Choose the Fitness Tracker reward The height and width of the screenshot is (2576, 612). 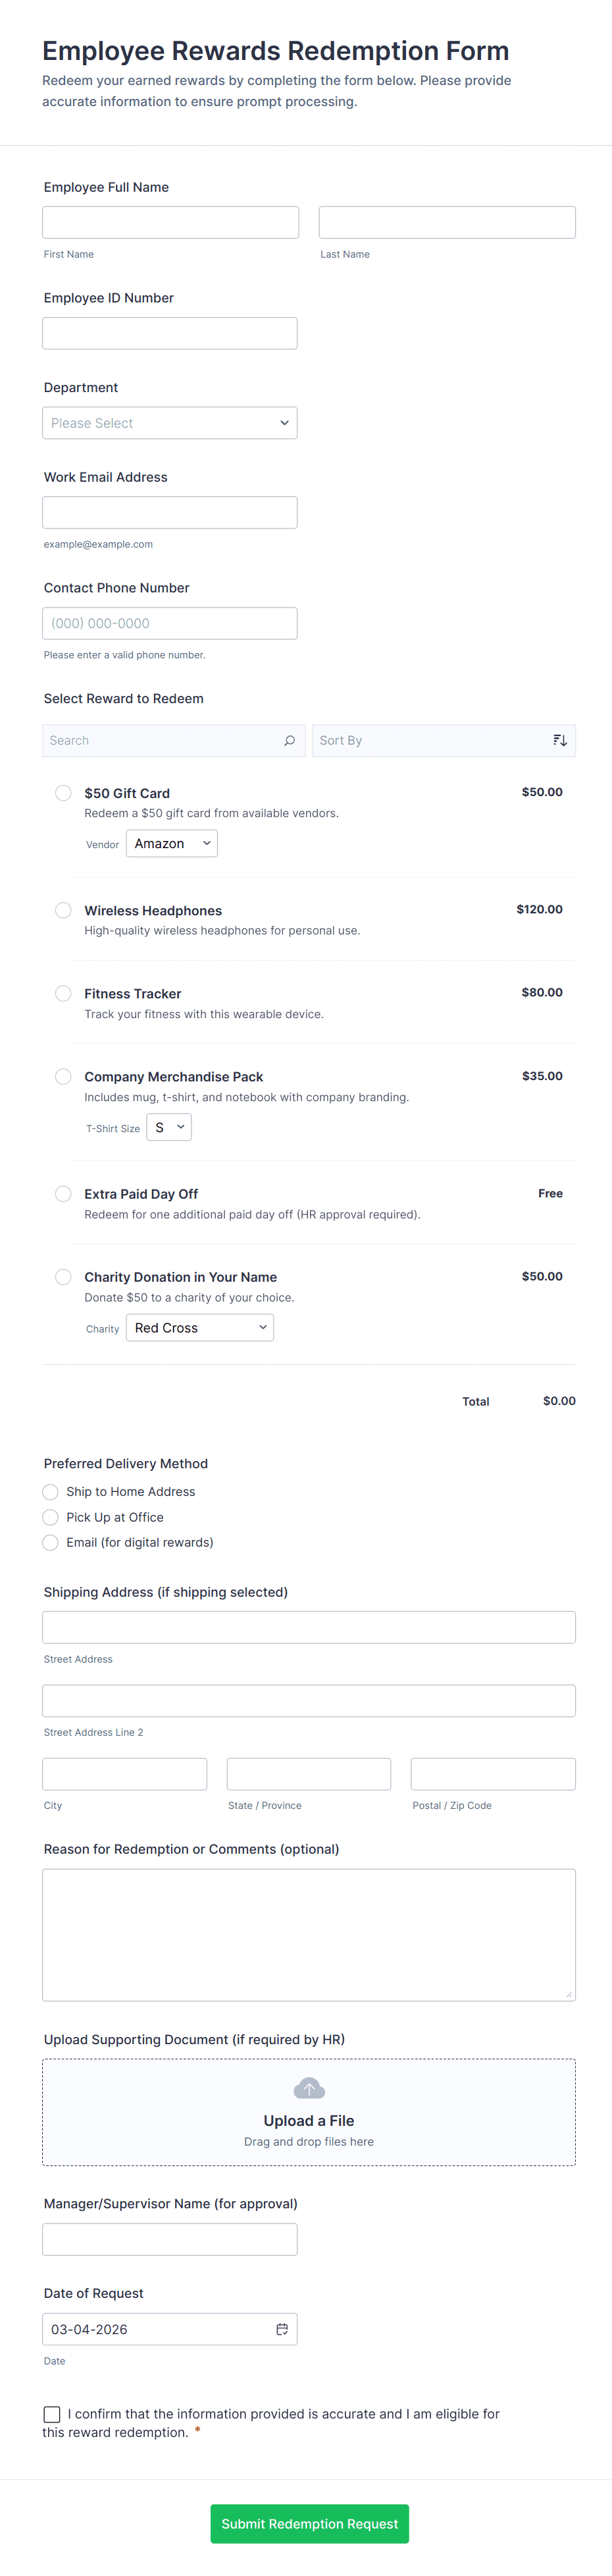point(63,993)
